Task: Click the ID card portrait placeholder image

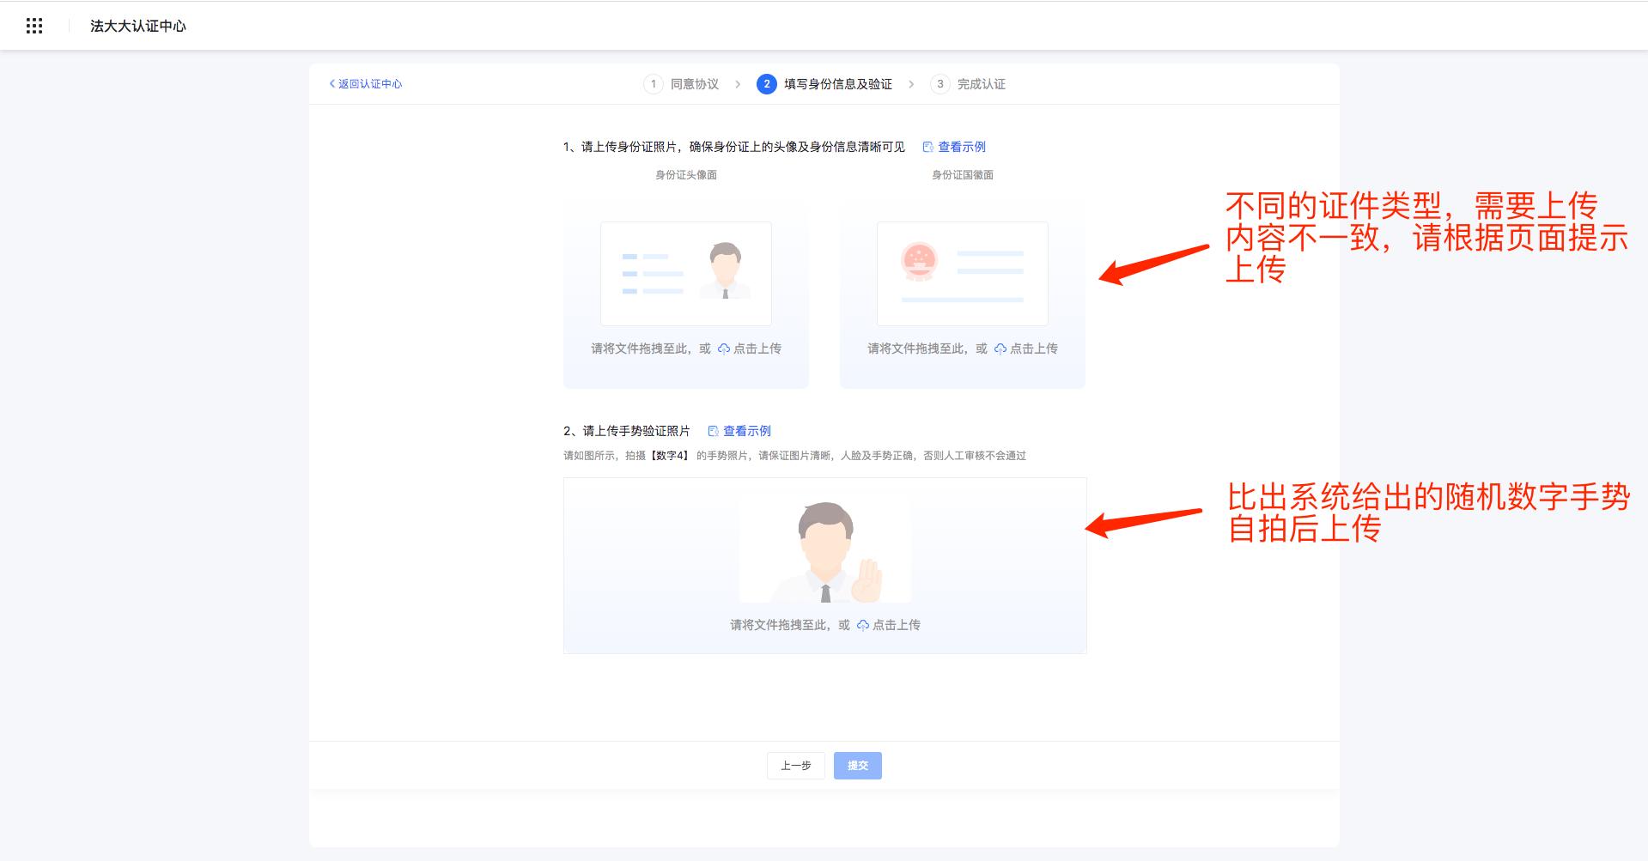Action: [685, 273]
